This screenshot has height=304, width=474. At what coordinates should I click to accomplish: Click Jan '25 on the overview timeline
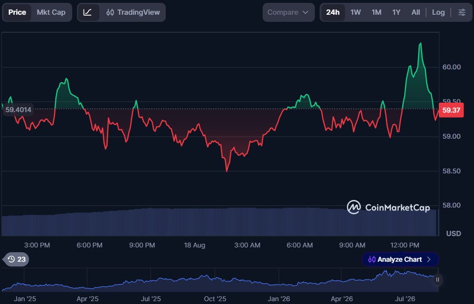pyautogui.click(x=25, y=299)
